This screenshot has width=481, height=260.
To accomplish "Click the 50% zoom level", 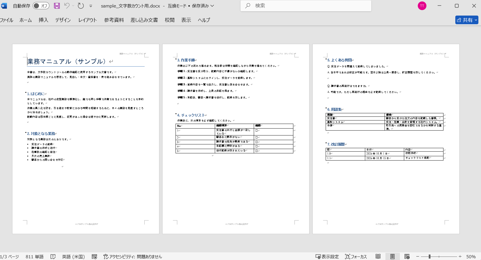I will point(471,257).
